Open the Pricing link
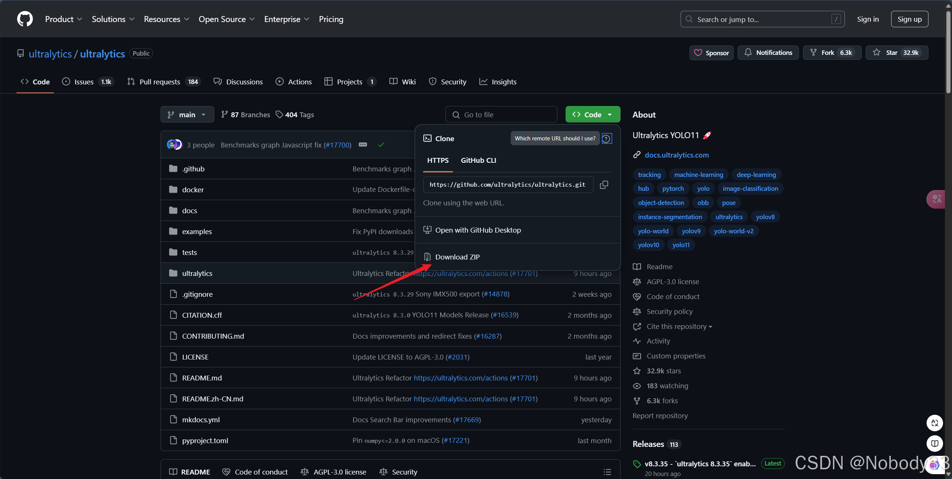This screenshot has height=479, width=952. 331,19
